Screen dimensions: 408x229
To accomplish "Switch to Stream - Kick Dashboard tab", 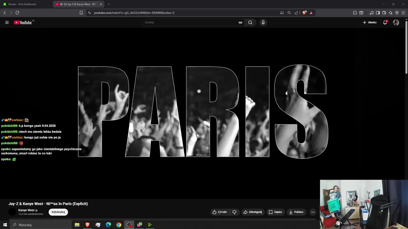I will 26,4.
